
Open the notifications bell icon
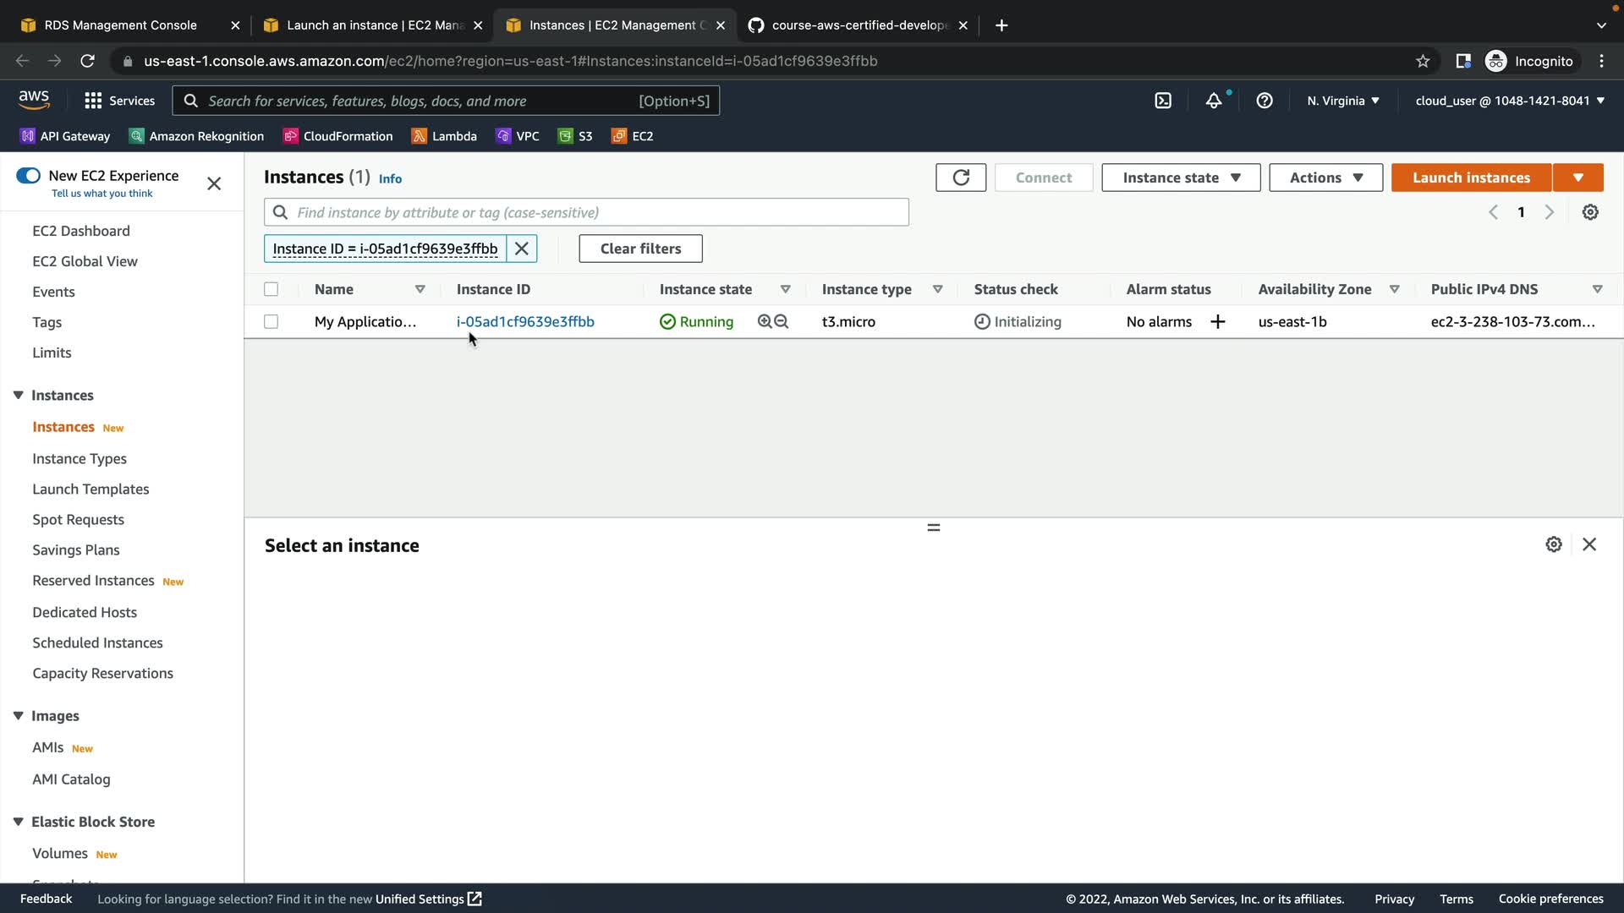point(1214,101)
